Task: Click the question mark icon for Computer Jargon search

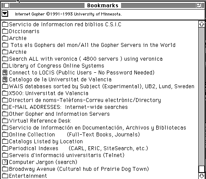Action: [x=5, y=162]
